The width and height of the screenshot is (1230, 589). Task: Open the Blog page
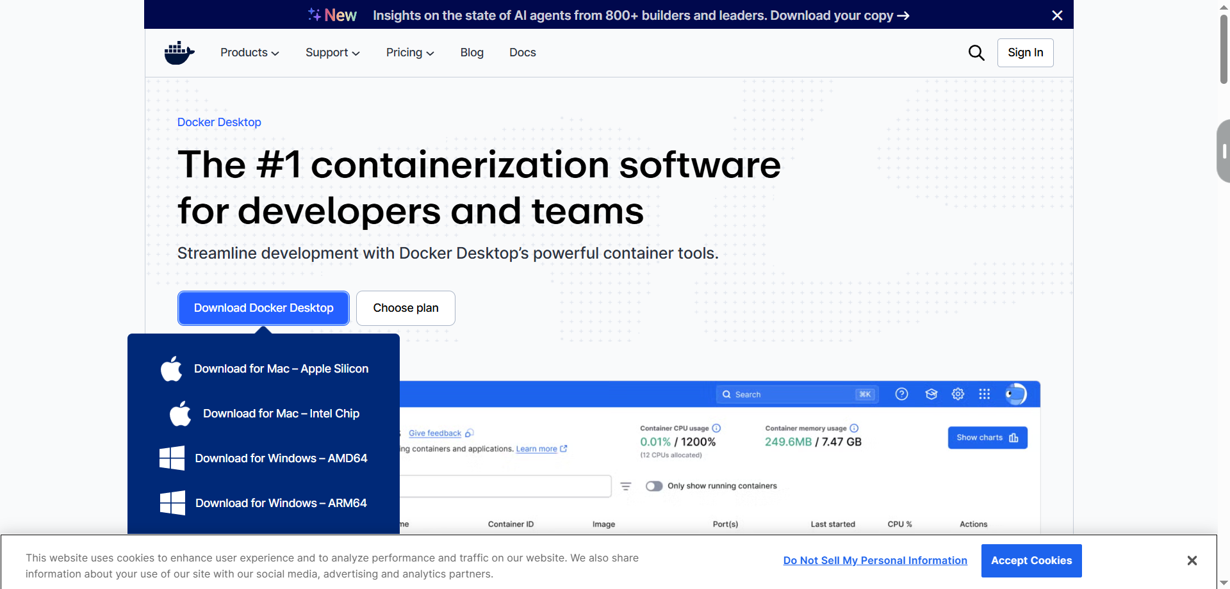coord(472,52)
